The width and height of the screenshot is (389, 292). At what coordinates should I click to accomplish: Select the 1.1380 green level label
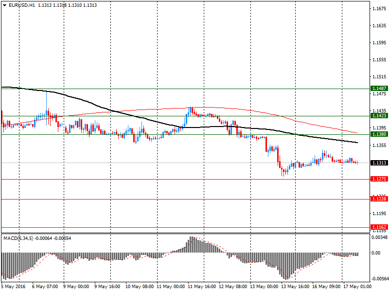[x=379, y=134]
